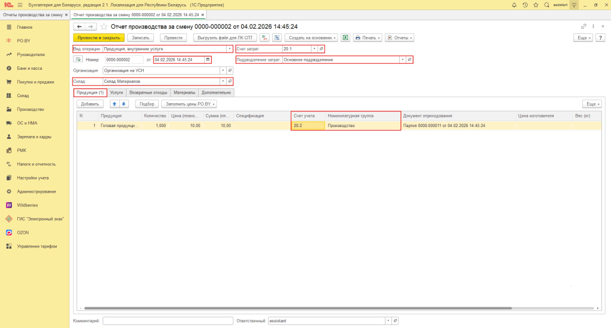Open Создать на основании dropdown
This screenshot has height=328, width=611.
(313, 38)
